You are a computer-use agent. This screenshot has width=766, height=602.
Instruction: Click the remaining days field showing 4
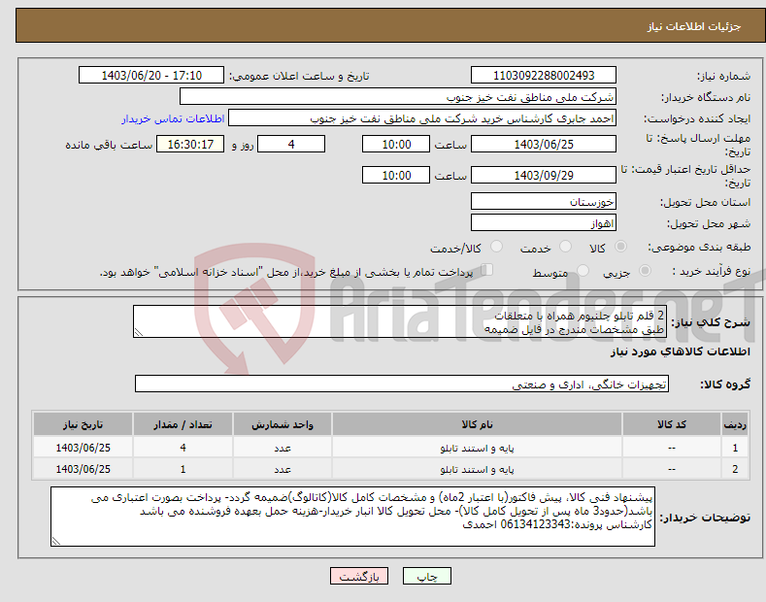pos(291,144)
